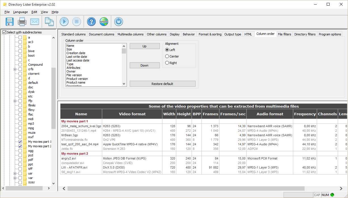Click the WWW globe toolbar icon
The width and height of the screenshot is (348, 198).
[104, 22]
